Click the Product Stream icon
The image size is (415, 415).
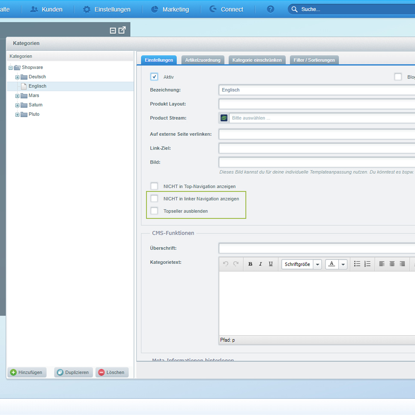tap(224, 118)
